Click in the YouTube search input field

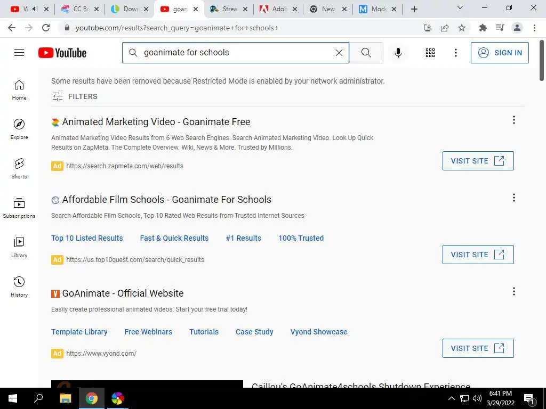click(x=237, y=53)
